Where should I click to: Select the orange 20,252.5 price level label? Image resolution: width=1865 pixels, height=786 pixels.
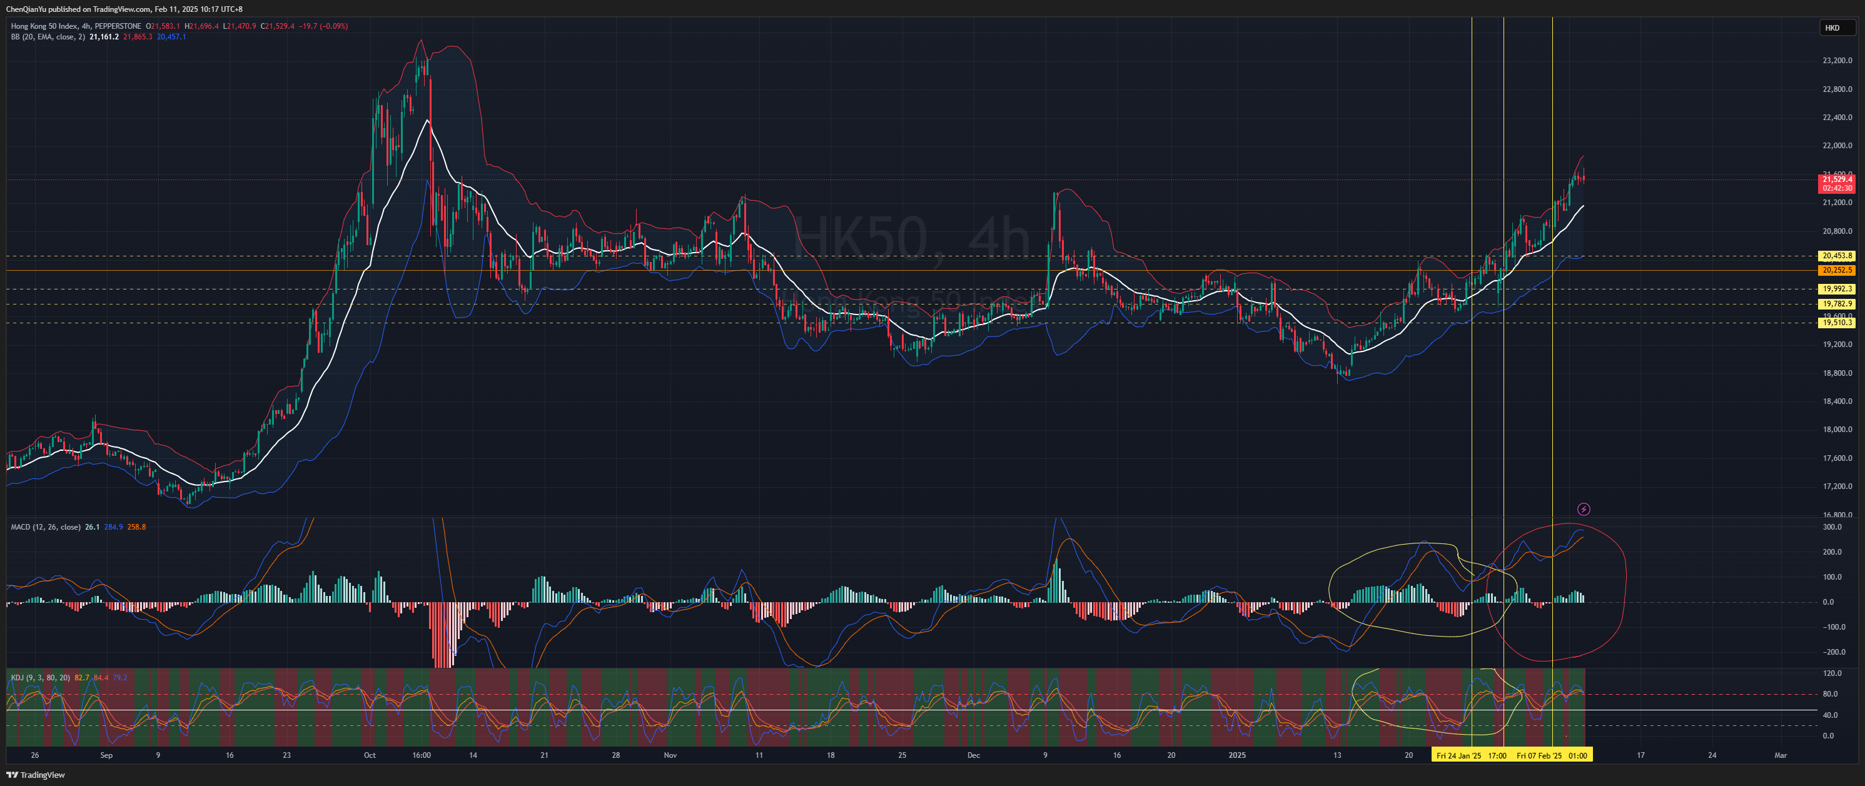(1837, 270)
